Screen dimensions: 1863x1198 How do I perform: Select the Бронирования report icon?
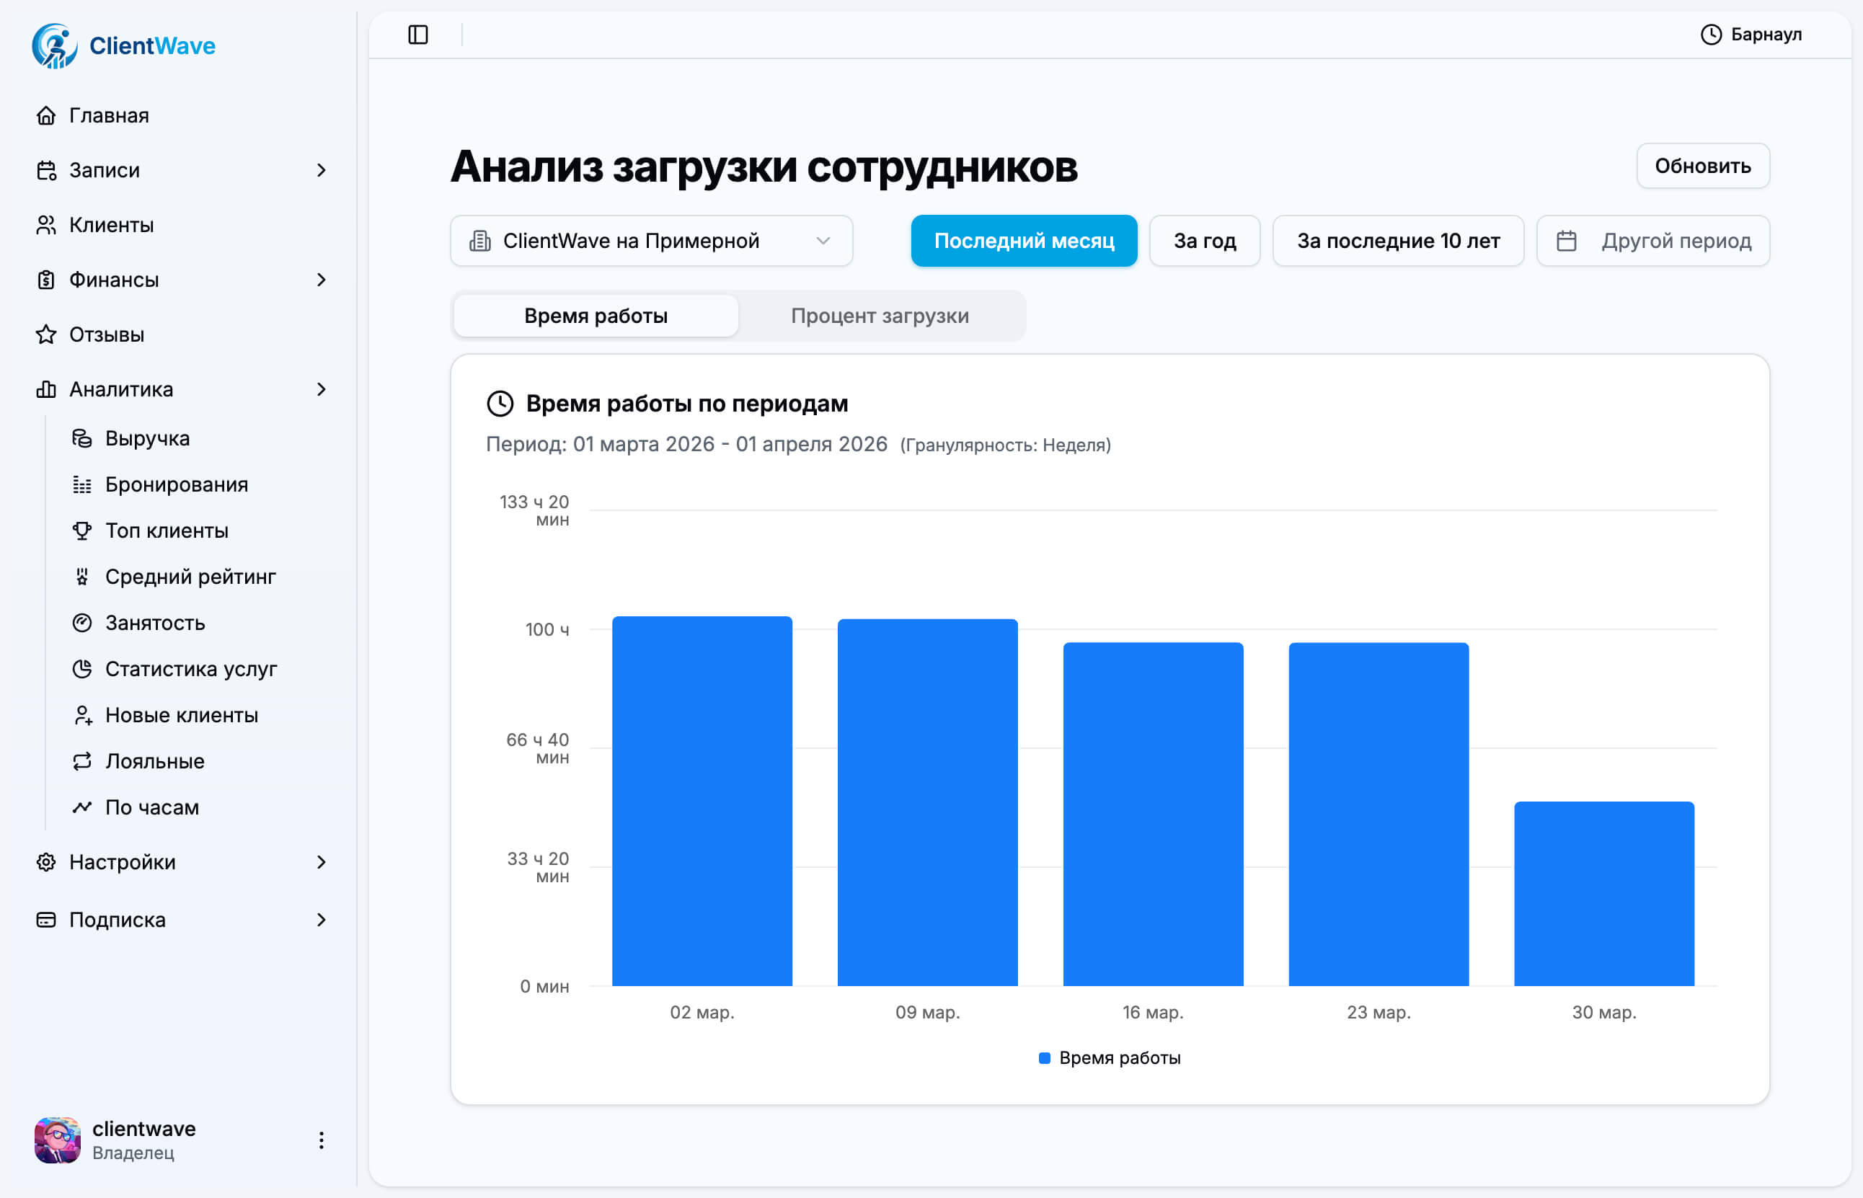[x=82, y=484]
